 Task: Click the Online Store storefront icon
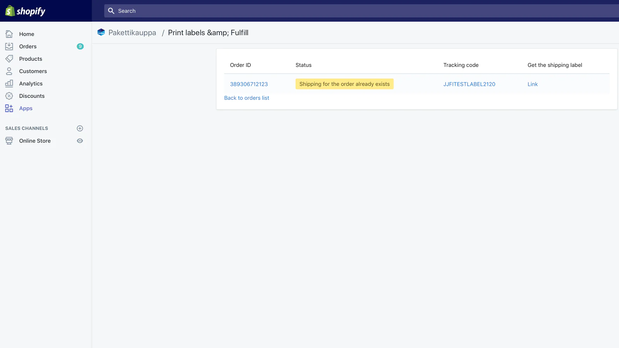(x=9, y=141)
